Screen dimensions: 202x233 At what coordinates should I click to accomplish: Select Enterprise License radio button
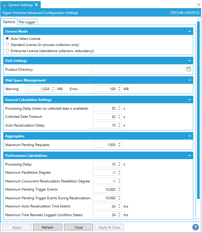tap(8, 51)
